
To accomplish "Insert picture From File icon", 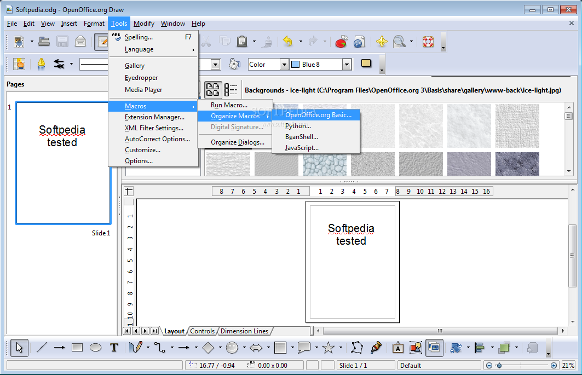I will click(416, 348).
